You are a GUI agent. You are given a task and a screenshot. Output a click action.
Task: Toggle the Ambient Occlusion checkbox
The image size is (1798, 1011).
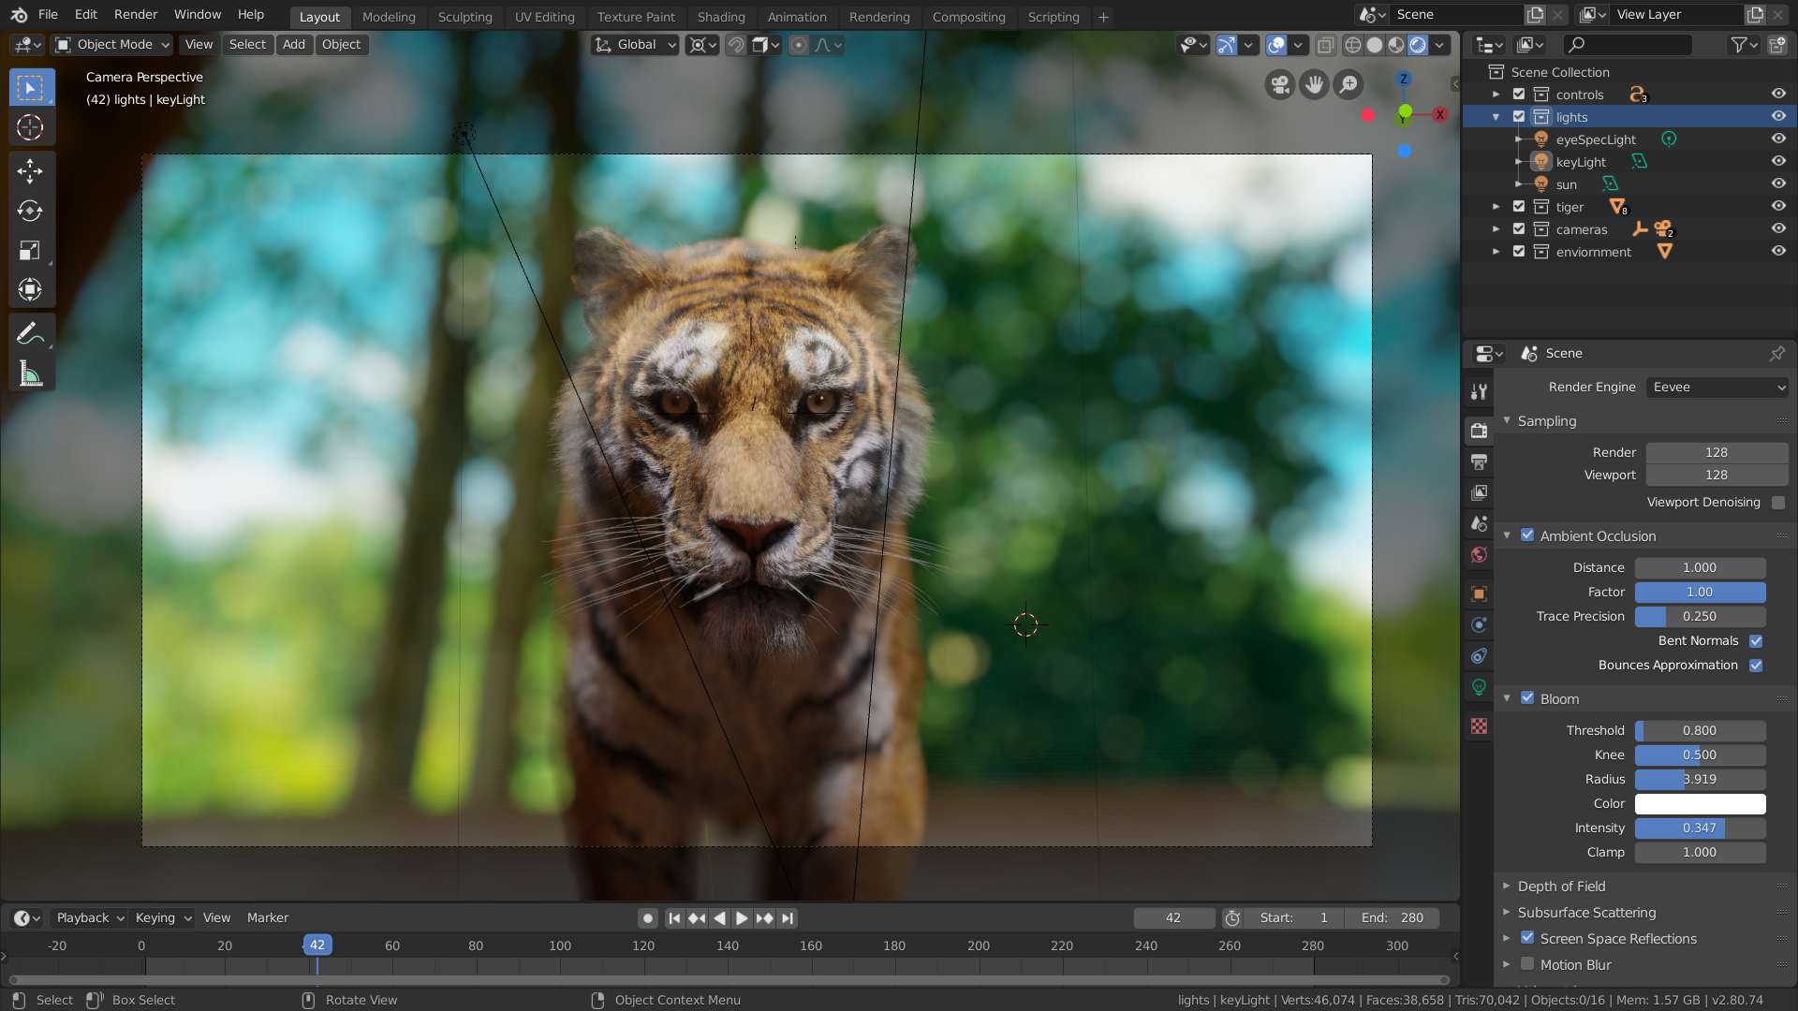pyautogui.click(x=1527, y=535)
